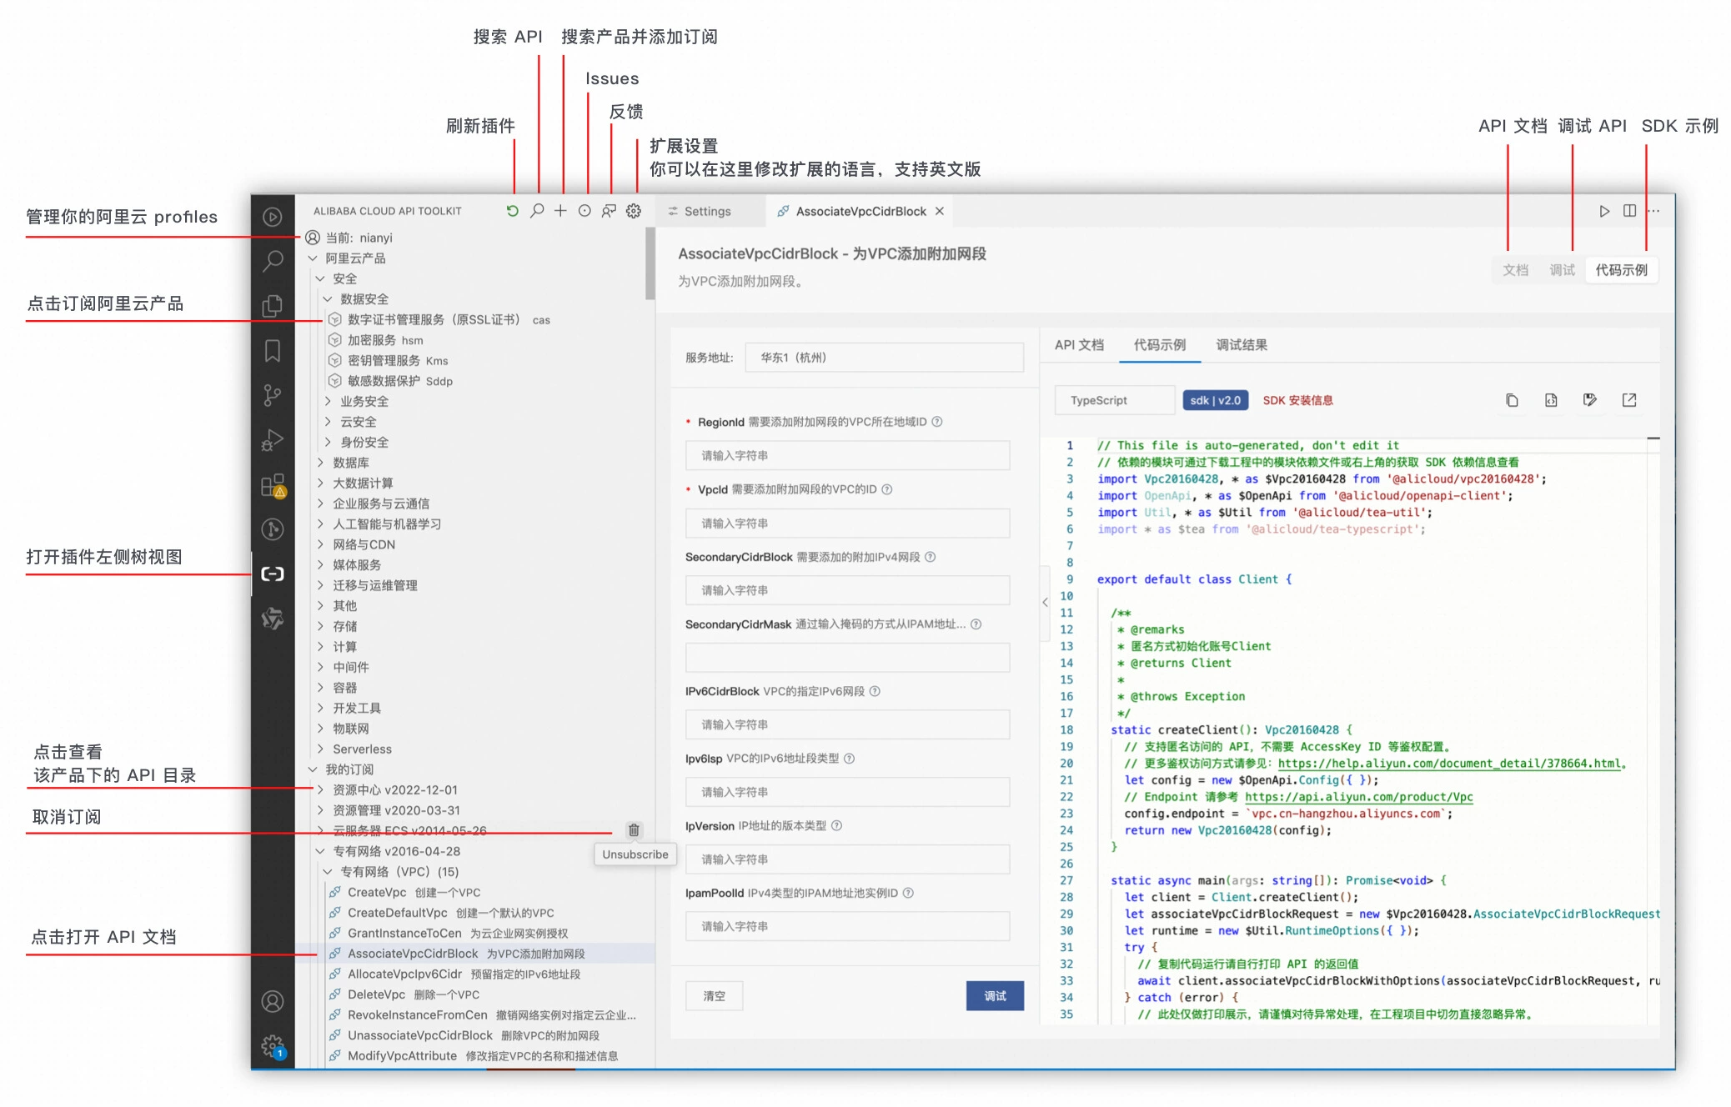
Task: Click the SDK 安装信息 link
Action: click(1297, 400)
